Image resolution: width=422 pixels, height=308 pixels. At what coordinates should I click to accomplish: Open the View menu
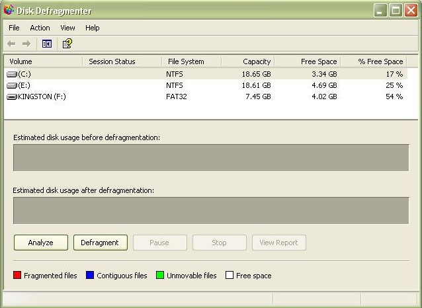click(67, 28)
